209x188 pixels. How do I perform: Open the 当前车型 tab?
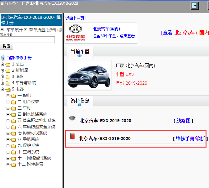coord(80,52)
